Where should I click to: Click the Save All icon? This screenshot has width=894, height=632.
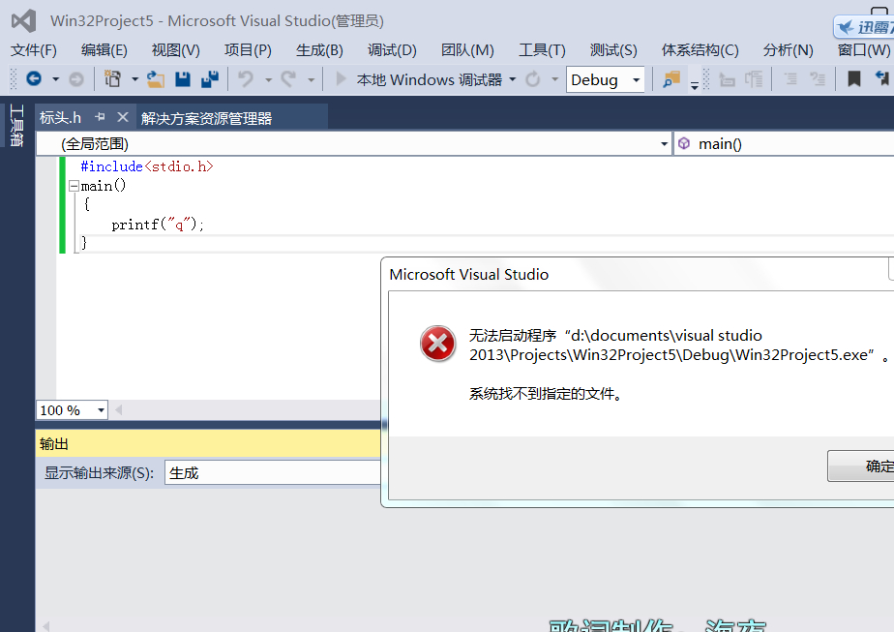[210, 78]
